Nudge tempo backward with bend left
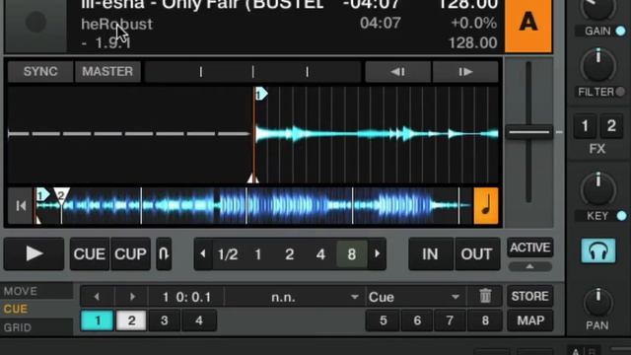 click(x=397, y=72)
